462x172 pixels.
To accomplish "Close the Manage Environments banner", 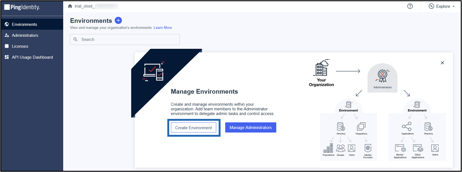I will click(x=442, y=63).
